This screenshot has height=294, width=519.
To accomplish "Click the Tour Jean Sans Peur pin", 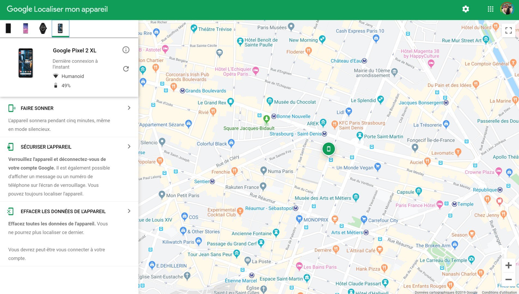I will (x=237, y=254).
